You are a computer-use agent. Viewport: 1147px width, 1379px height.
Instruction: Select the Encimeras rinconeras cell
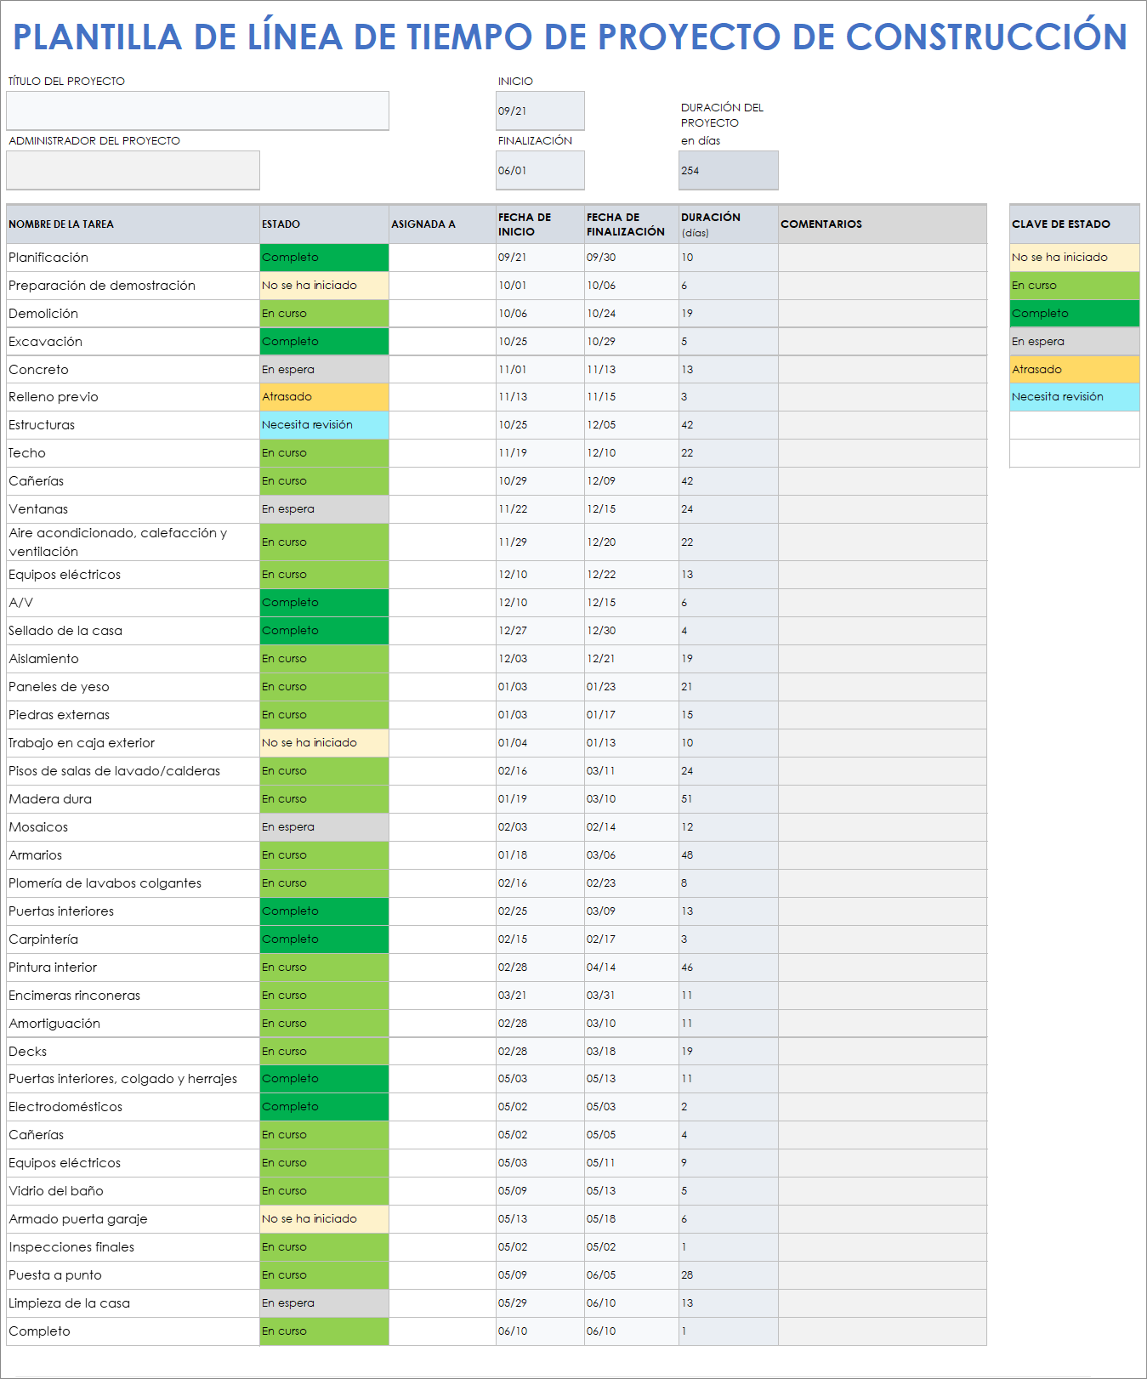pos(133,996)
